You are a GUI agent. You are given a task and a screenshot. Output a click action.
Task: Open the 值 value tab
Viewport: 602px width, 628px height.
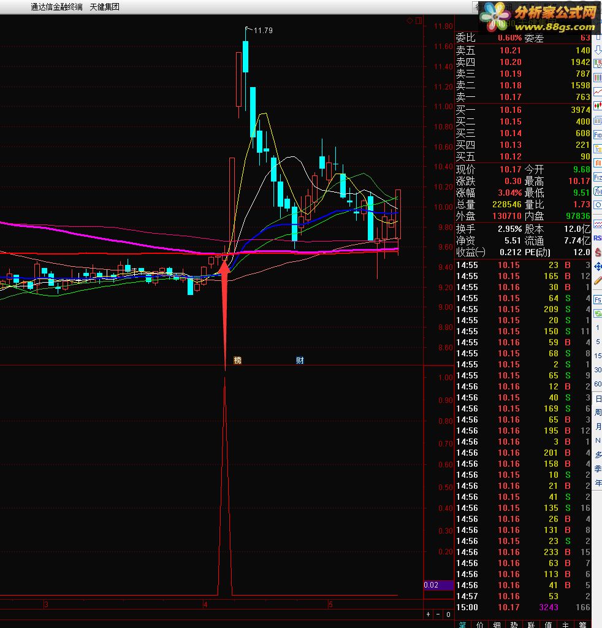(549, 624)
